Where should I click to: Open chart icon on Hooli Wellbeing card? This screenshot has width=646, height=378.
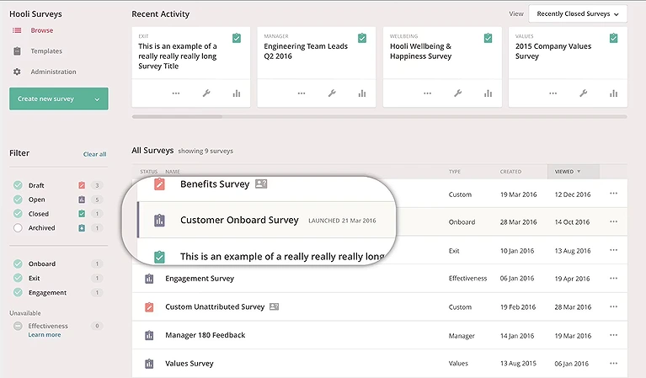(489, 93)
